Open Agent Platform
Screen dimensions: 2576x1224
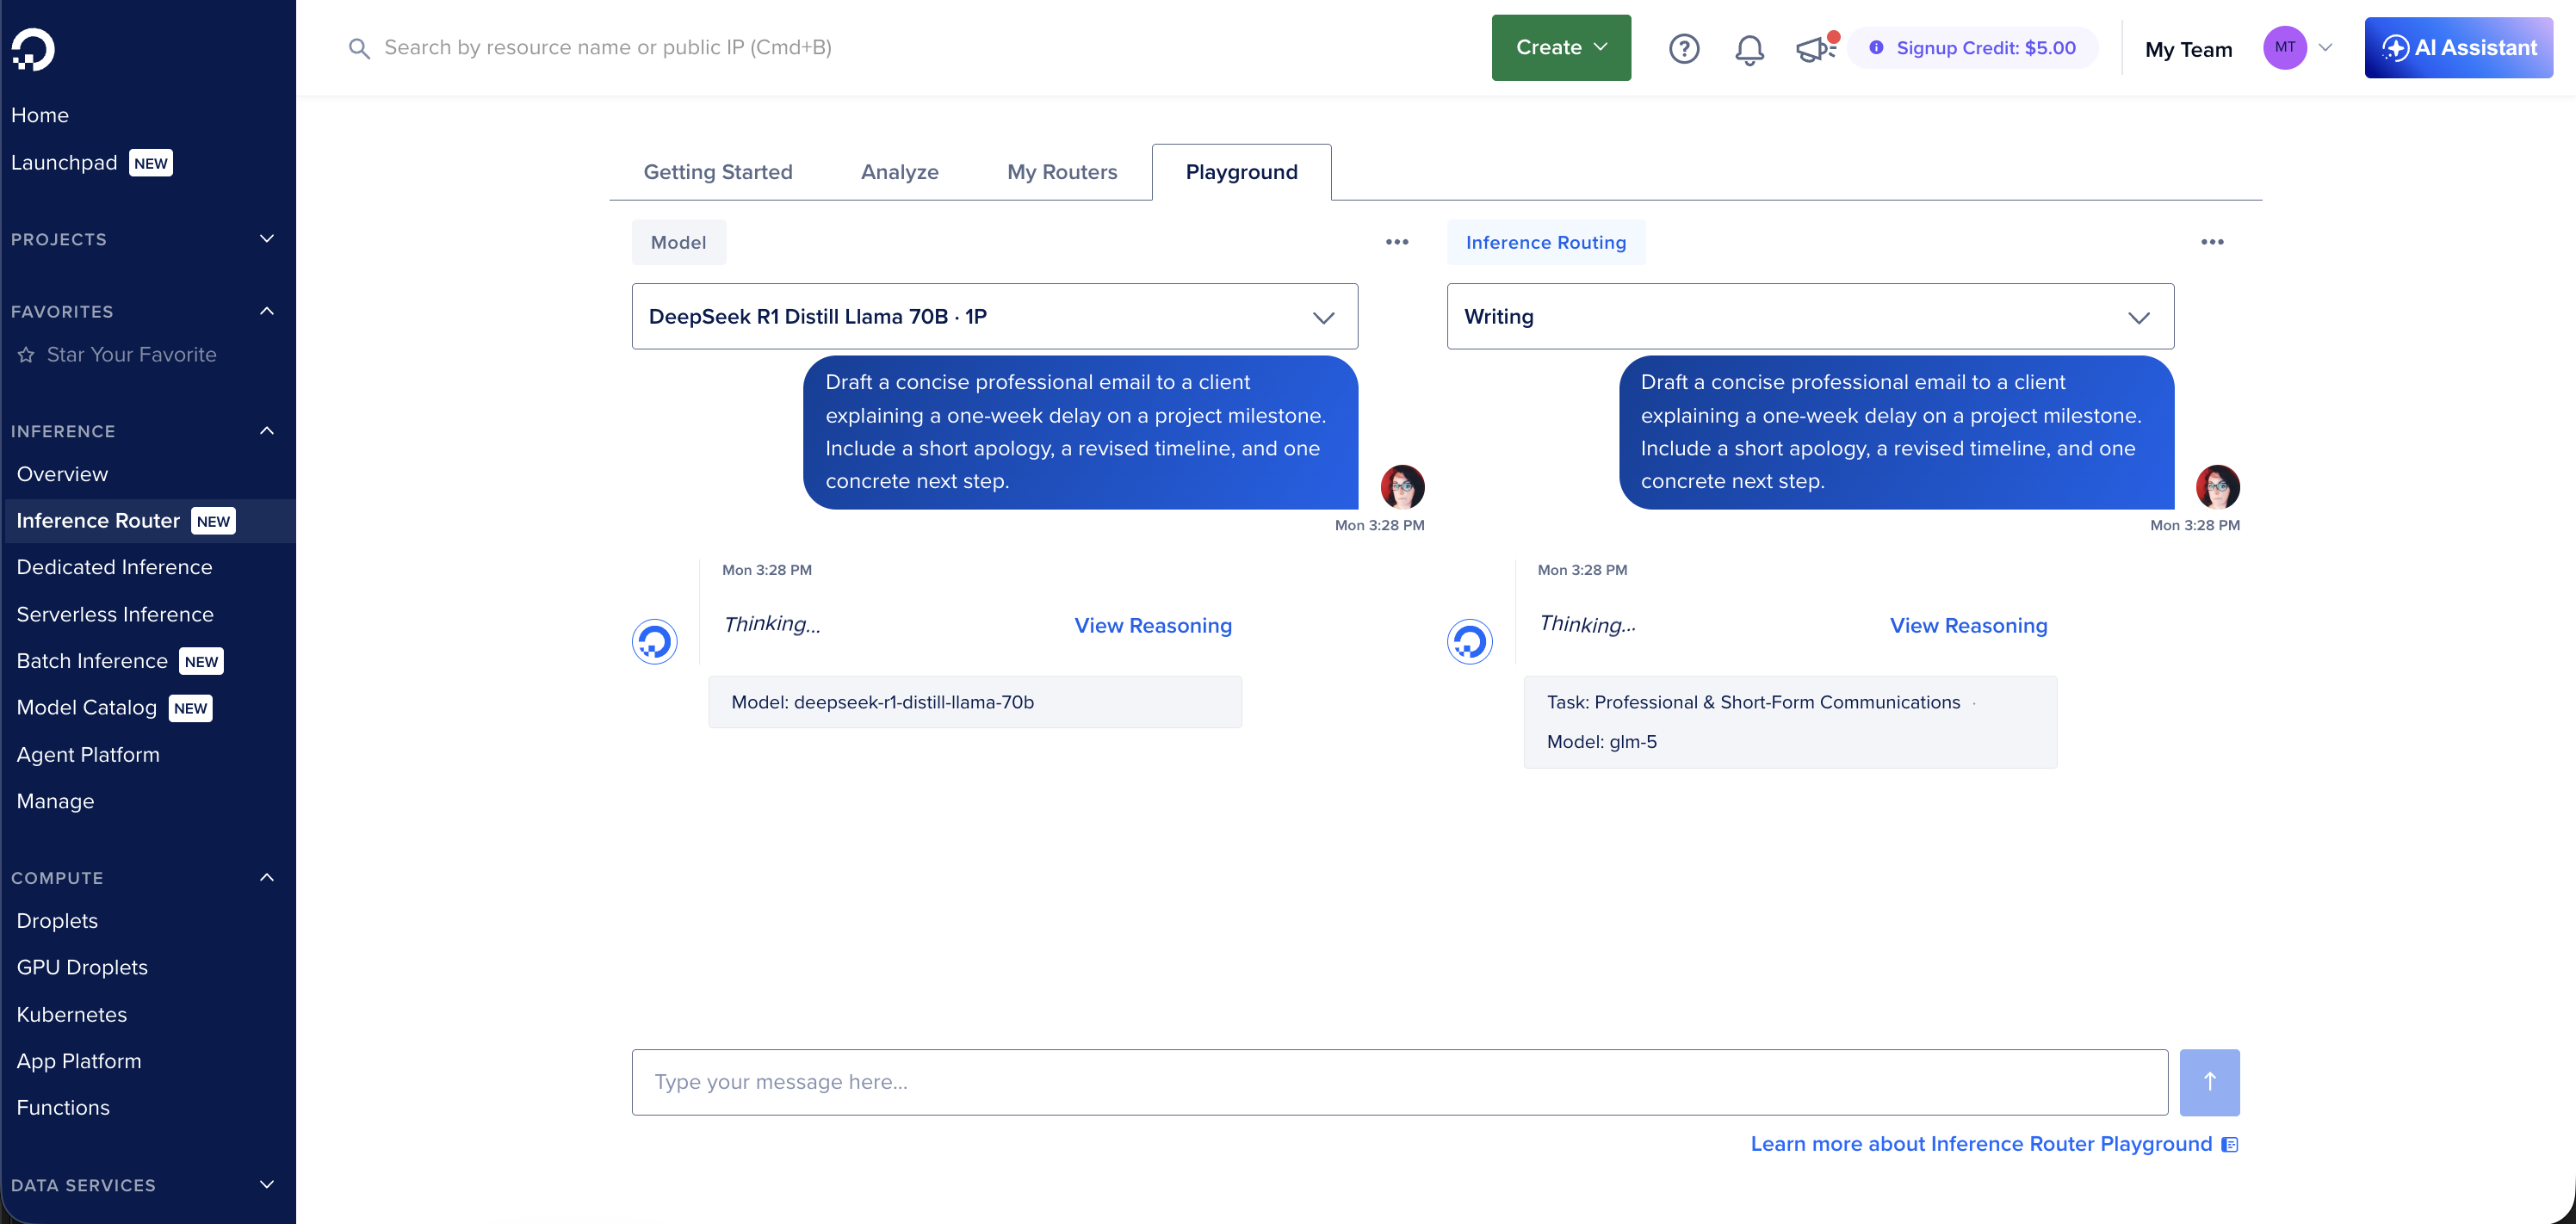(x=88, y=755)
